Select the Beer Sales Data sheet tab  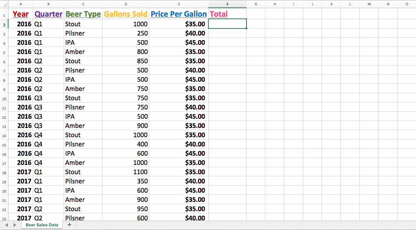pyautogui.click(x=42, y=225)
